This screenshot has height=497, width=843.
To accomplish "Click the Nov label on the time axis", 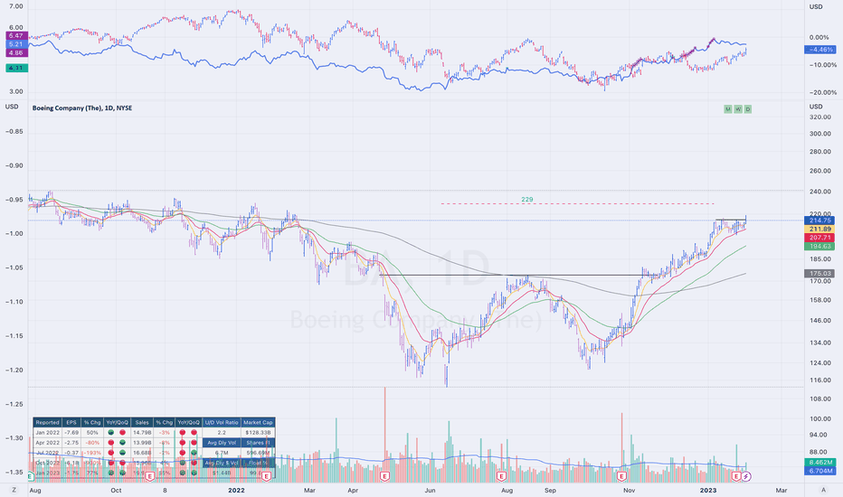I will 629,490.
